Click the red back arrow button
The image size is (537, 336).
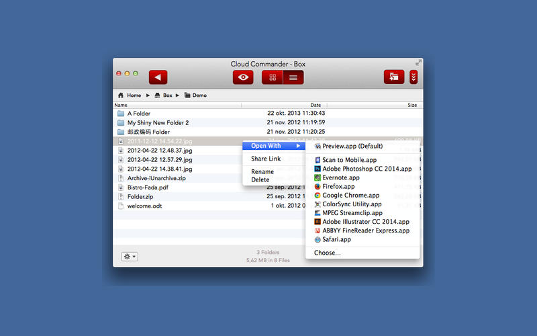click(158, 77)
